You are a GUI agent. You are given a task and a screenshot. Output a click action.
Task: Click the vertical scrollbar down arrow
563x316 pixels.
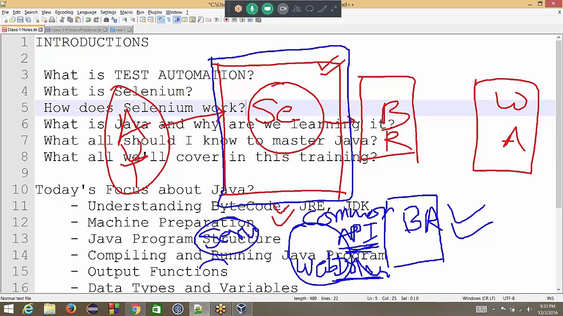(x=559, y=289)
